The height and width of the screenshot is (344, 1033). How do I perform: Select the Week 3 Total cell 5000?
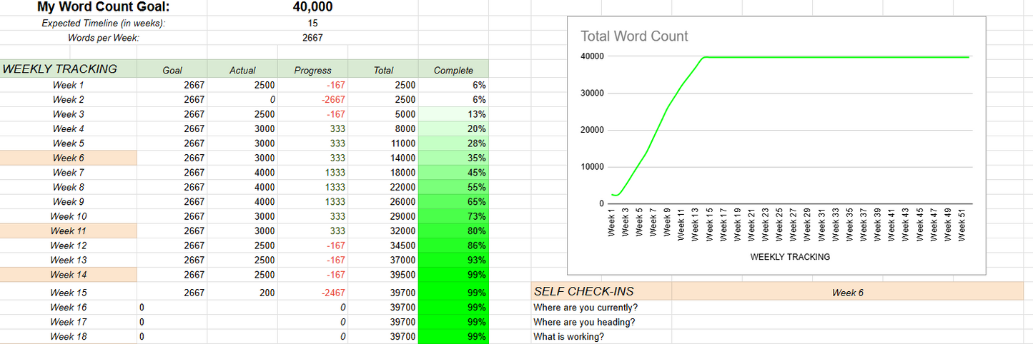click(383, 114)
